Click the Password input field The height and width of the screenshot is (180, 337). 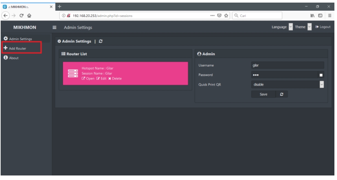tap(285, 75)
